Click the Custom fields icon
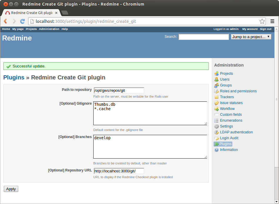This screenshot has height=204, width=279. point(217,114)
